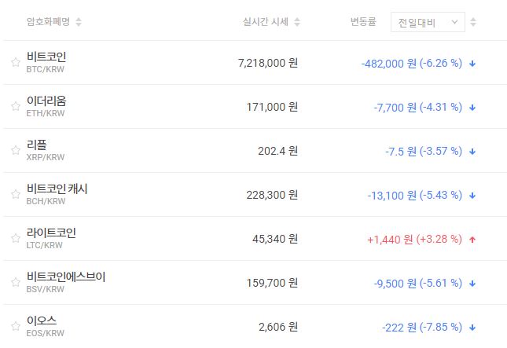The height and width of the screenshot is (348, 507).
Task: Toggle the star next to 이더리움
Action: [16, 107]
